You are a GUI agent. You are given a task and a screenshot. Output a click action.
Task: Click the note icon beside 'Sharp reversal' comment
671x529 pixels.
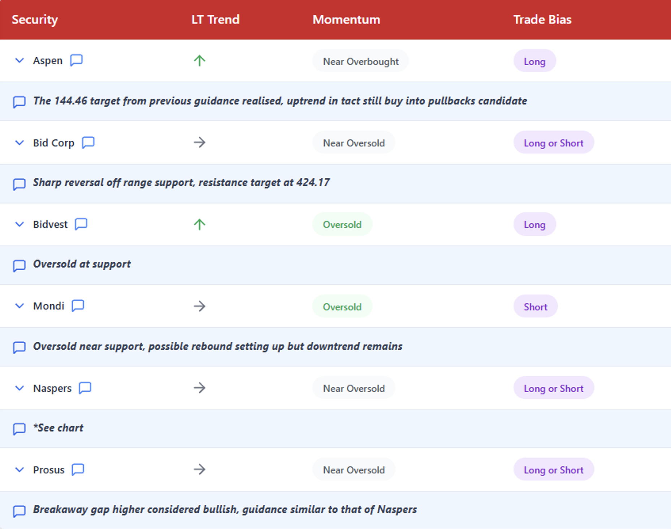[x=19, y=184]
